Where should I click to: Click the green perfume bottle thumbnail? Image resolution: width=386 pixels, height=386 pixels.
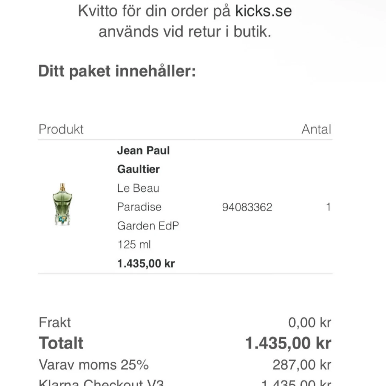tap(62, 204)
